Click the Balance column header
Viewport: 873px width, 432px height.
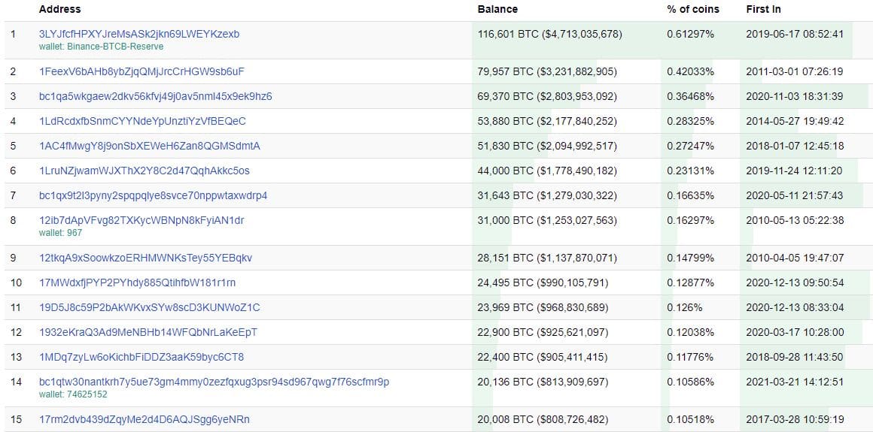[497, 10]
